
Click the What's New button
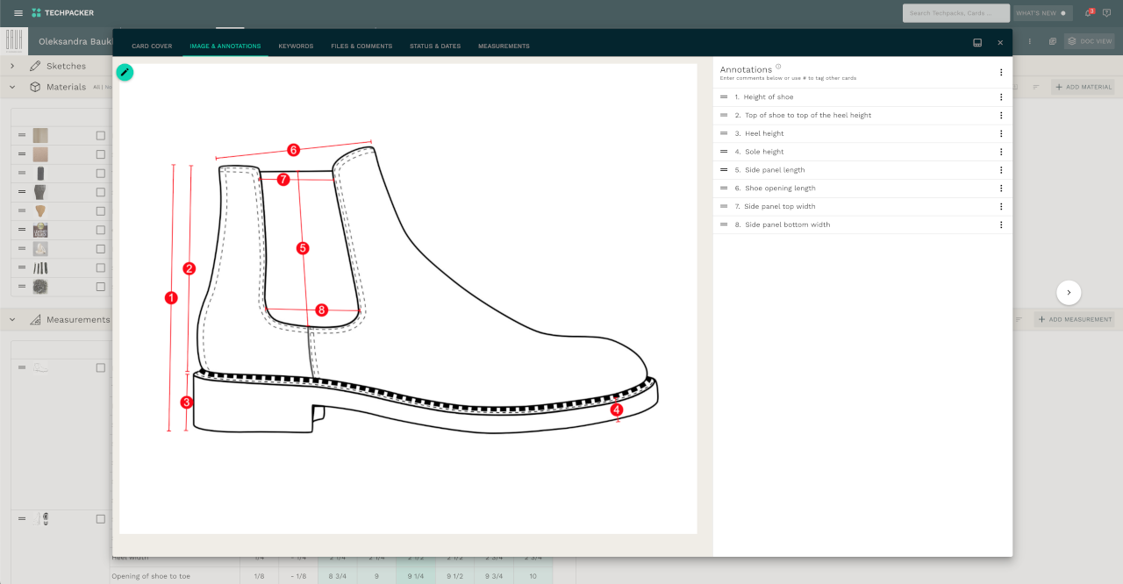coord(1042,13)
